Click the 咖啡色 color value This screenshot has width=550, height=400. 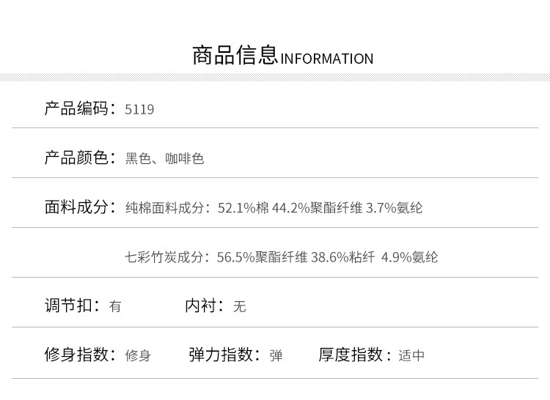[184, 158]
